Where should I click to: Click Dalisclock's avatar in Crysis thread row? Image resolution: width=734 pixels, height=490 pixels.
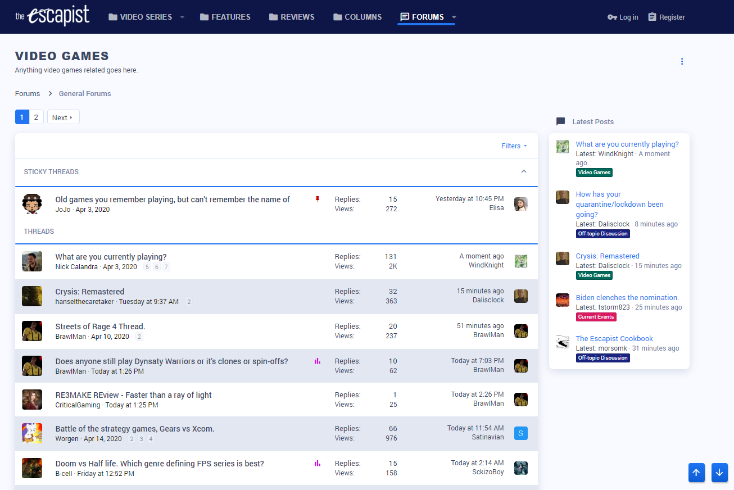coord(521,296)
